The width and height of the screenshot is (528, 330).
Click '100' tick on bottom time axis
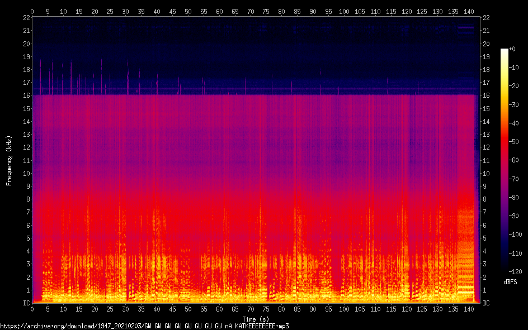(x=344, y=309)
